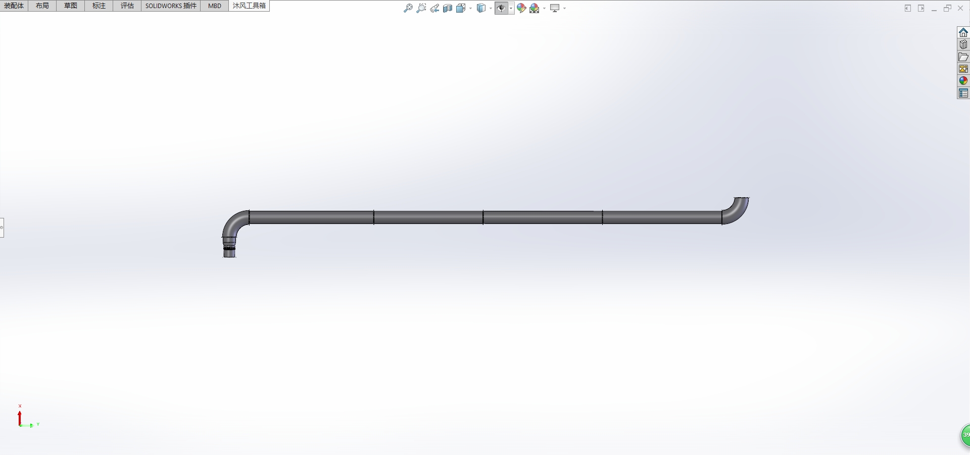The width and height of the screenshot is (970, 455).
Task: Open the MBD tab
Action: [x=215, y=6]
